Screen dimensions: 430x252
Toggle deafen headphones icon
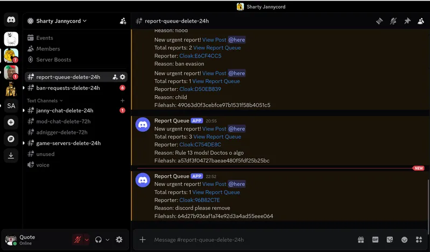click(98, 240)
